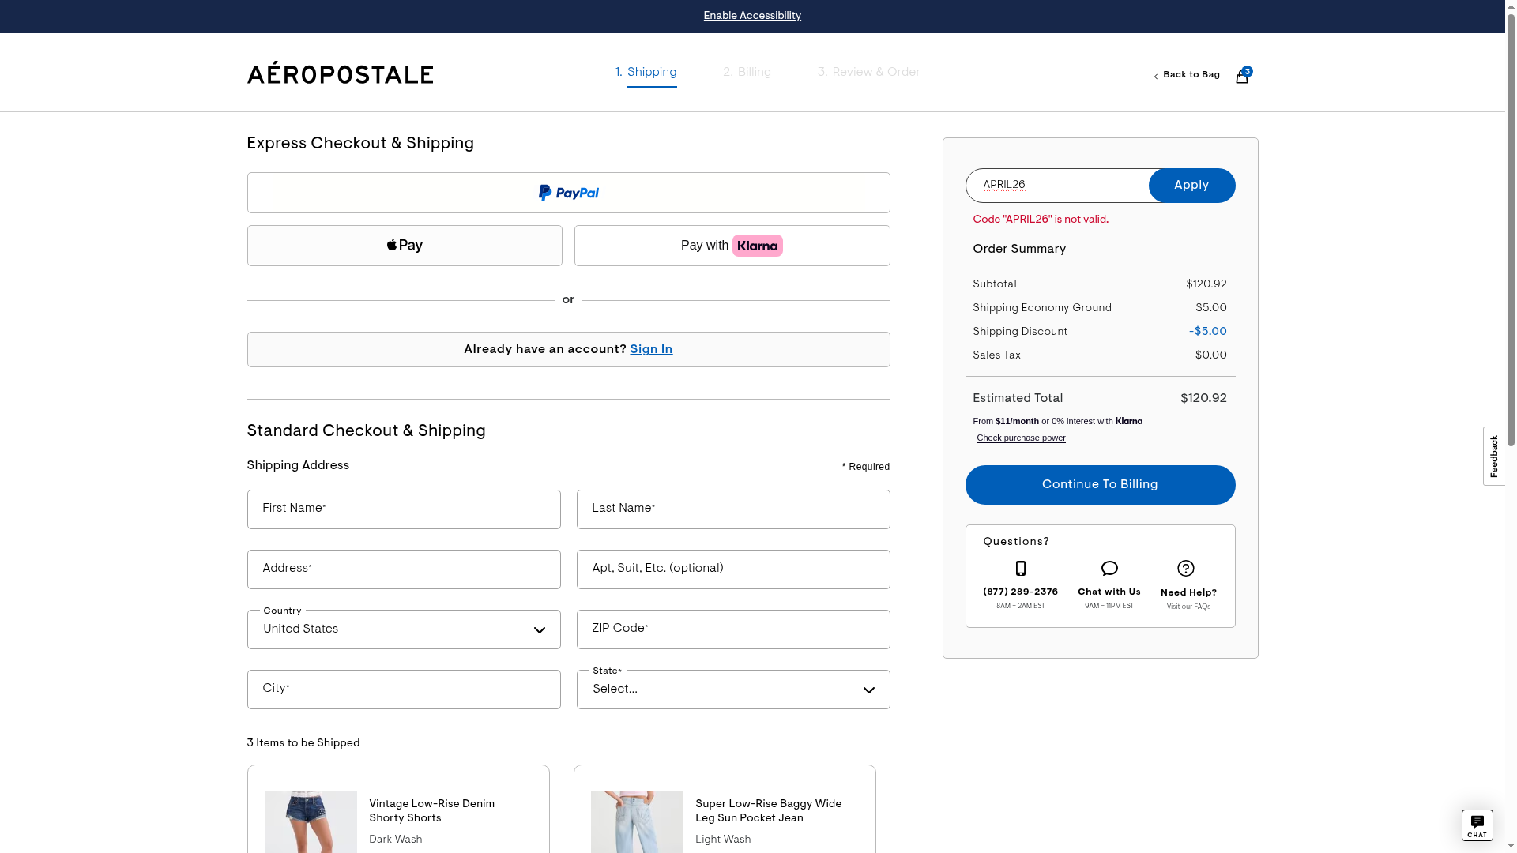Apply the promo code
1517x853 pixels.
1191,186
